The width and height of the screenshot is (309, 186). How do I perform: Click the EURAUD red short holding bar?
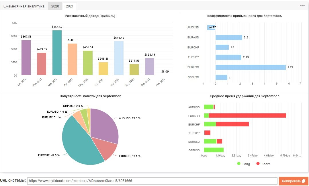(247, 115)
